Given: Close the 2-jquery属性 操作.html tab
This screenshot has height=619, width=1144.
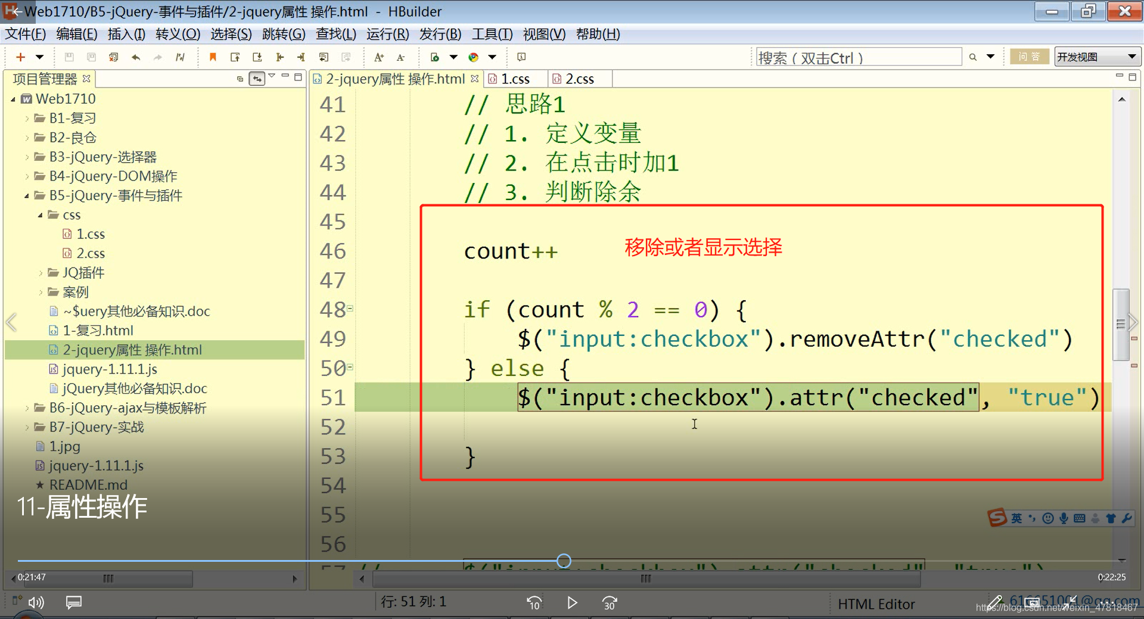Looking at the screenshot, I should click(x=475, y=78).
